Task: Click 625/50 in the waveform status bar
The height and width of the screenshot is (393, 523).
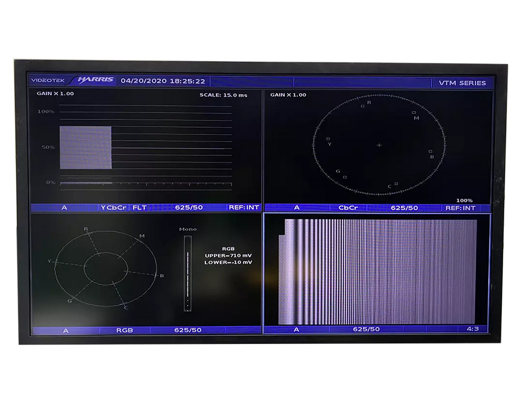Action: pyautogui.click(x=189, y=207)
